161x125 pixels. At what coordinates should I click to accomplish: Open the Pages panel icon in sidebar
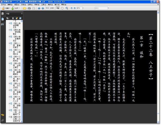click(x=3, y=14)
